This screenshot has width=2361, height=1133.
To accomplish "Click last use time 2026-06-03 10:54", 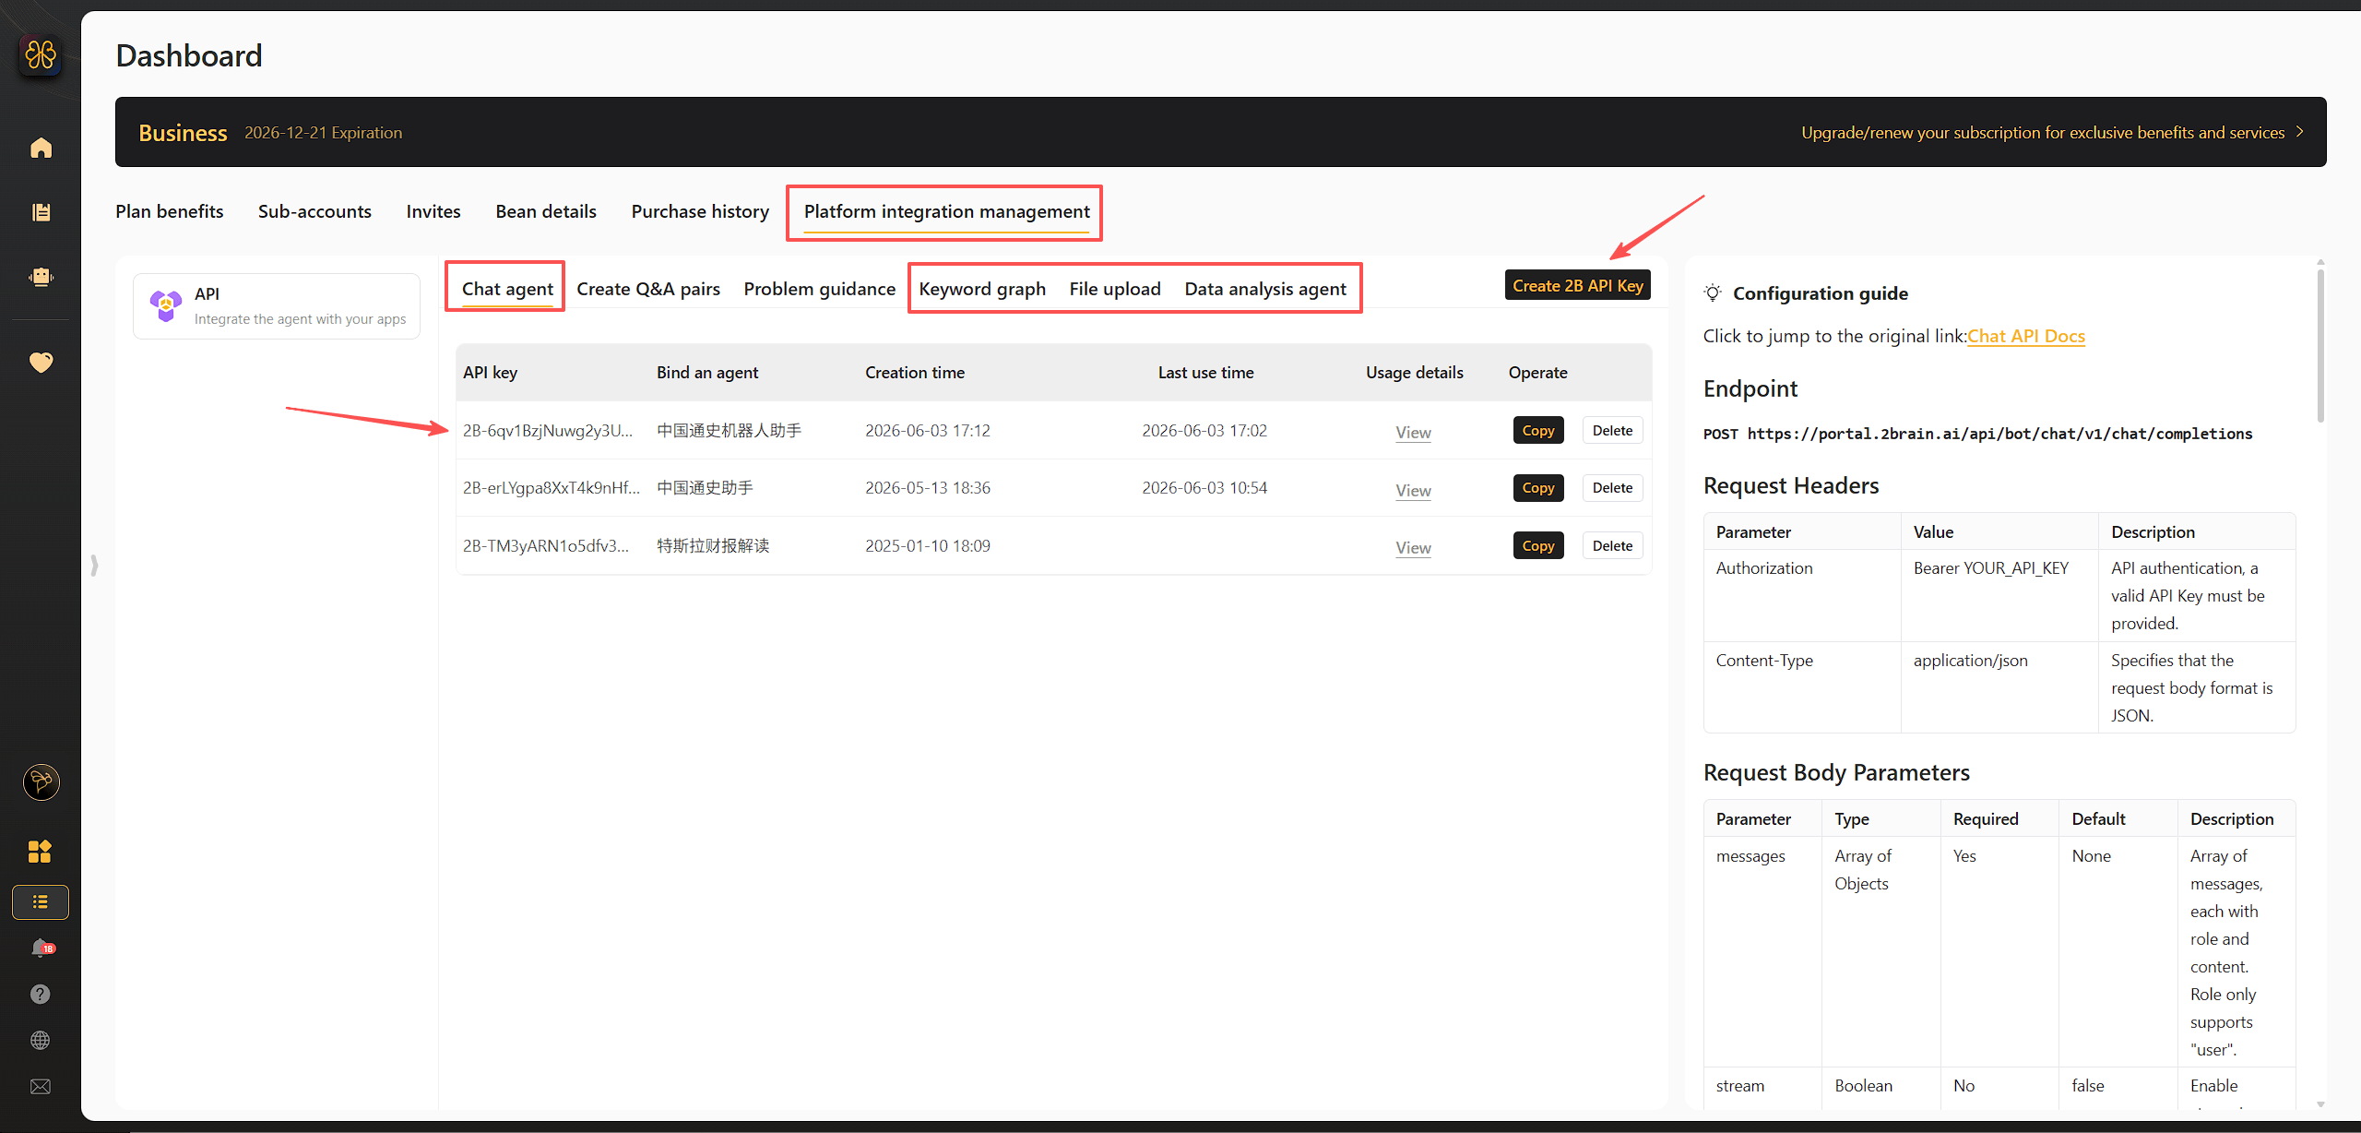I will click(1204, 487).
